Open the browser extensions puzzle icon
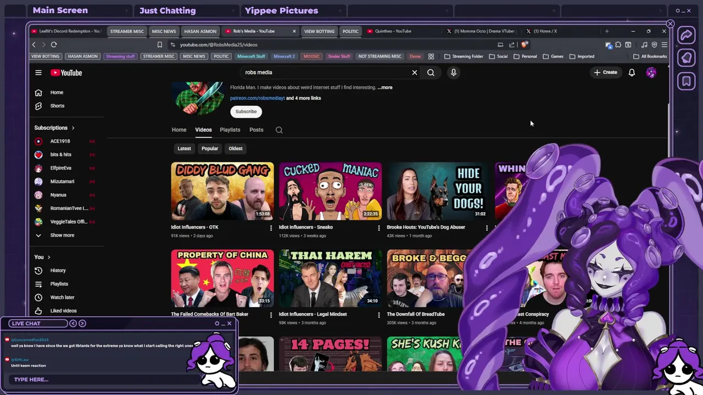Viewport: 703px width, 395px height. pos(618,44)
